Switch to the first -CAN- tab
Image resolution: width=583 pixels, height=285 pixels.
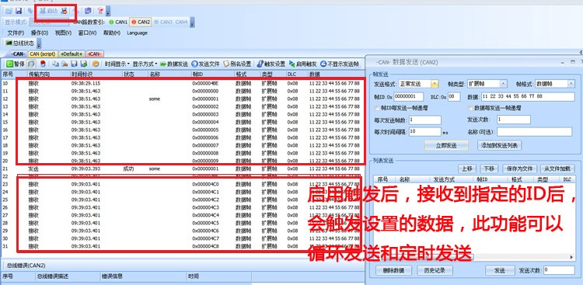(x=17, y=54)
